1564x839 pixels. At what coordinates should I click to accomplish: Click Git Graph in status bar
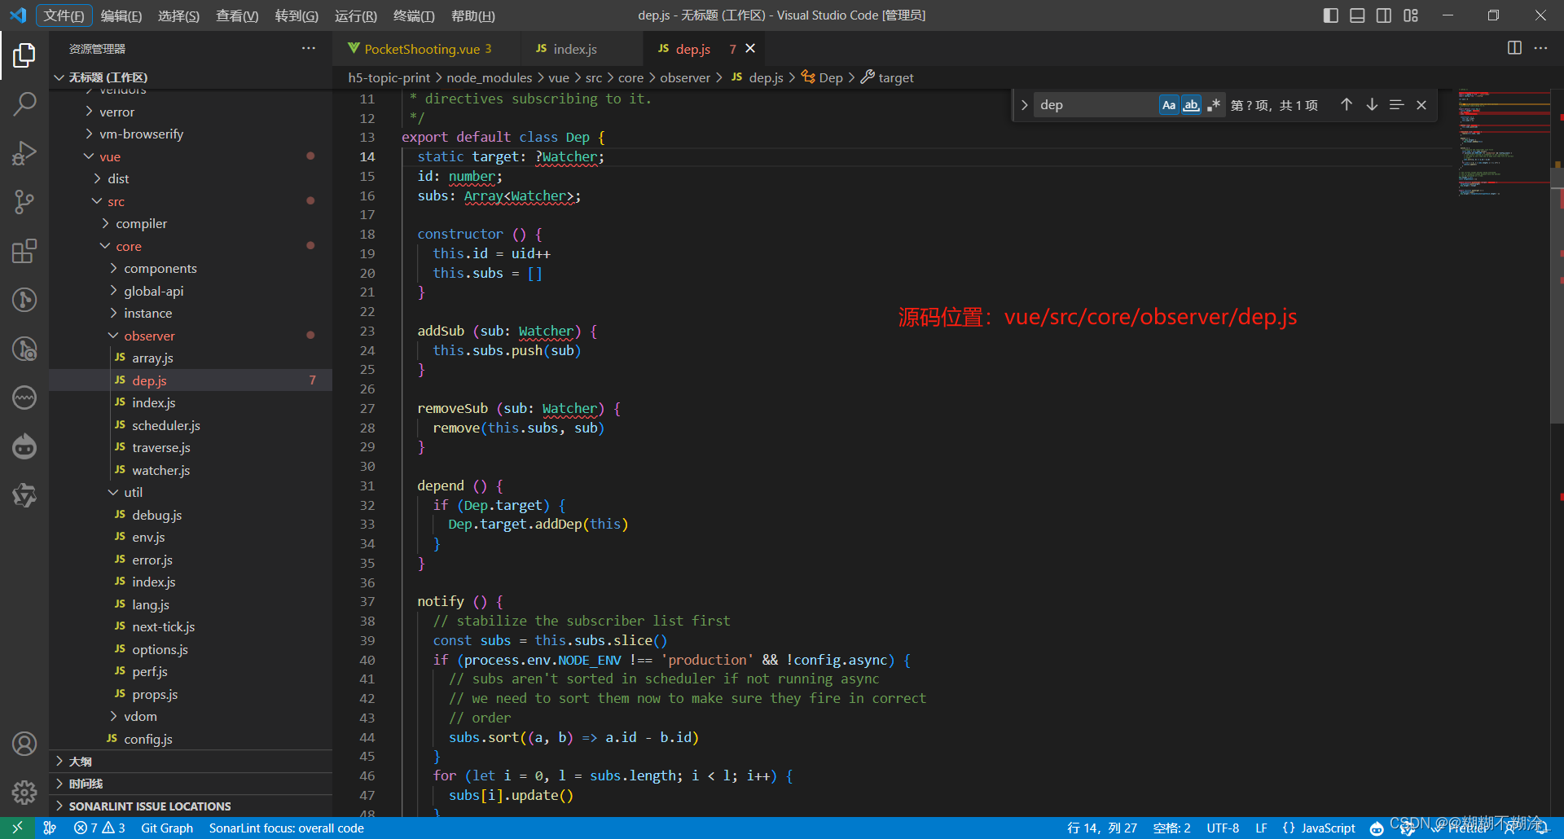coord(167,828)
